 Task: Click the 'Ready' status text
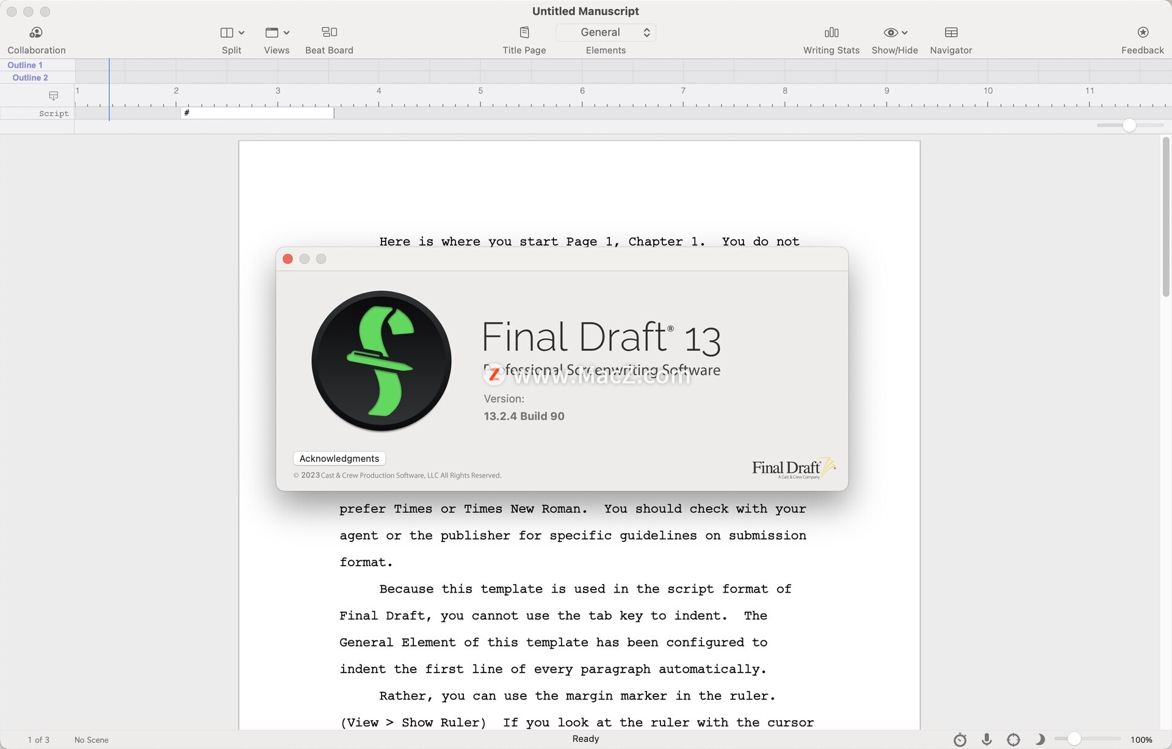click(585, 739)
